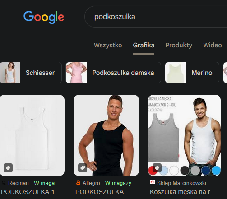Switch to the Produkty tab
The width and height of the screenshot is (227, 199).
point(179,45)
